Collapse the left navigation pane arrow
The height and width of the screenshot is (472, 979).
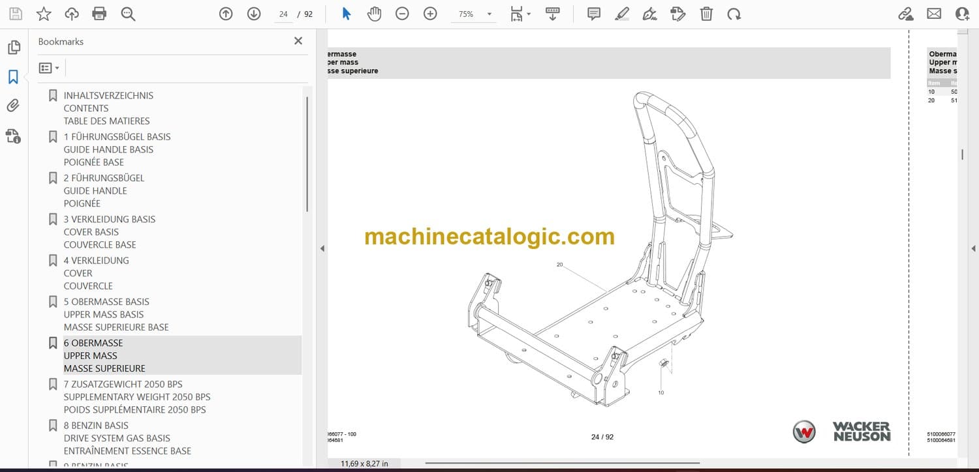pyautogui.click(x=321, y=248)
